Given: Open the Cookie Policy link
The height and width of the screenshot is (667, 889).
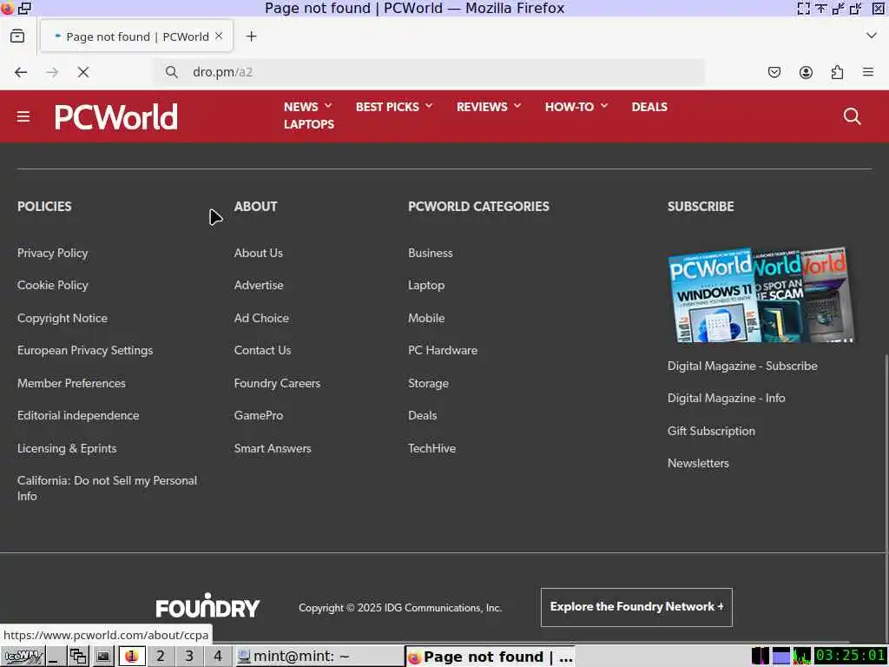Looking at the screenshot, I should pos(53,285).
